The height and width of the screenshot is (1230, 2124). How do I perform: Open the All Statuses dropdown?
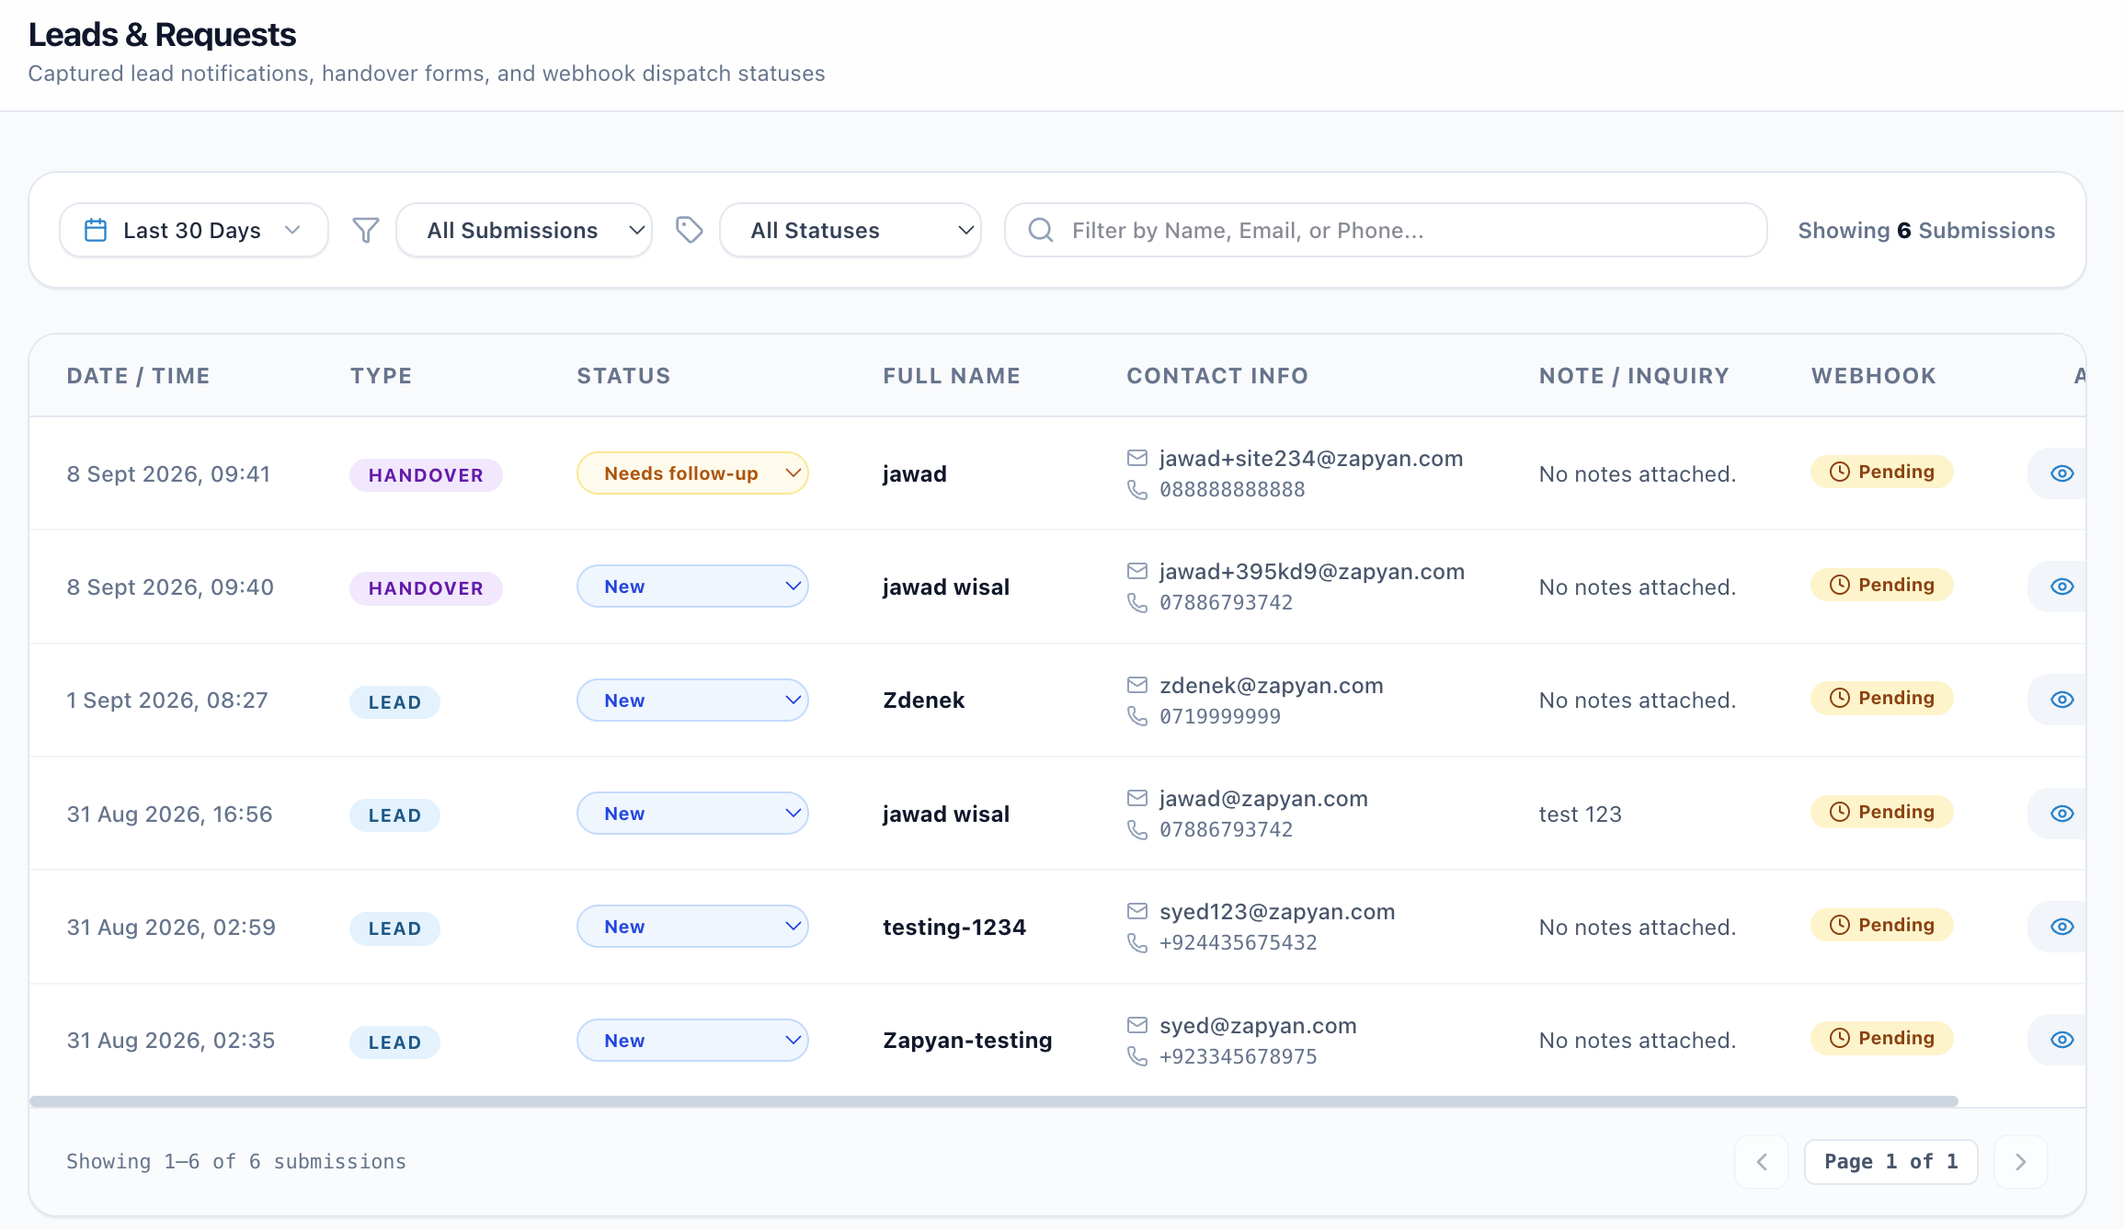click(851, 230)
